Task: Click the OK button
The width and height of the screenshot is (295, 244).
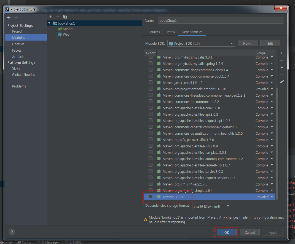Action: click(x=227, y=232)
